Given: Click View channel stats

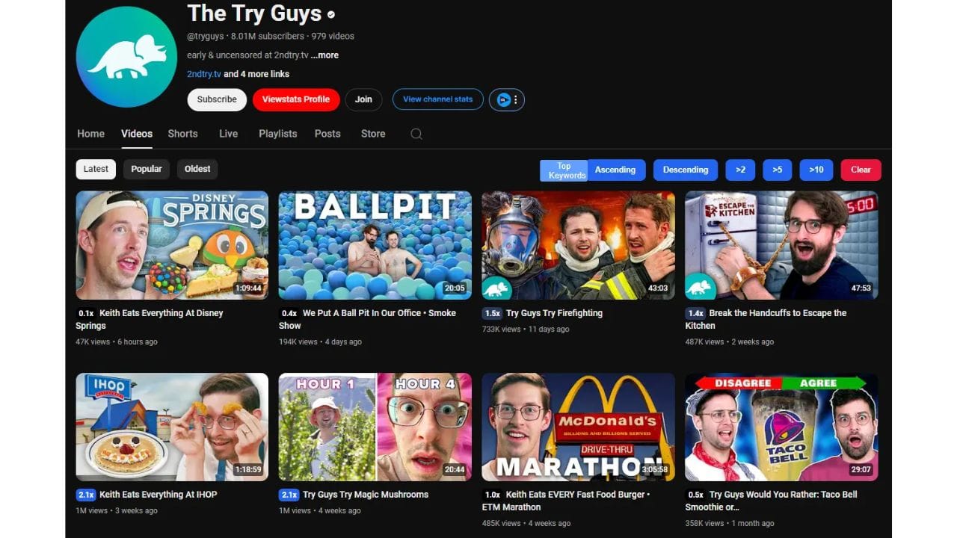Looking at the screenshot, I should [x=437, y=99].
